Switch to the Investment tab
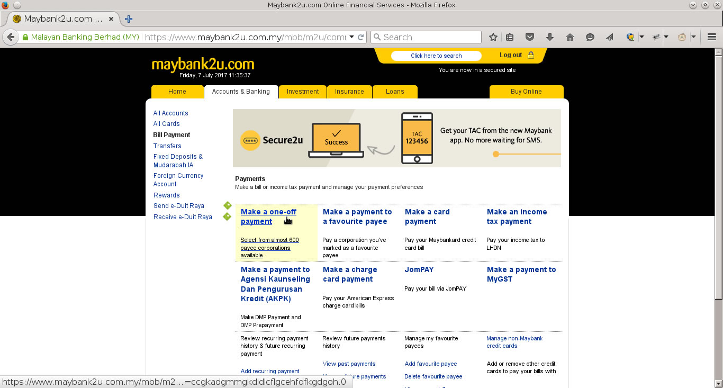This screenshot has height=388, width=723. [x=303, y=92]
